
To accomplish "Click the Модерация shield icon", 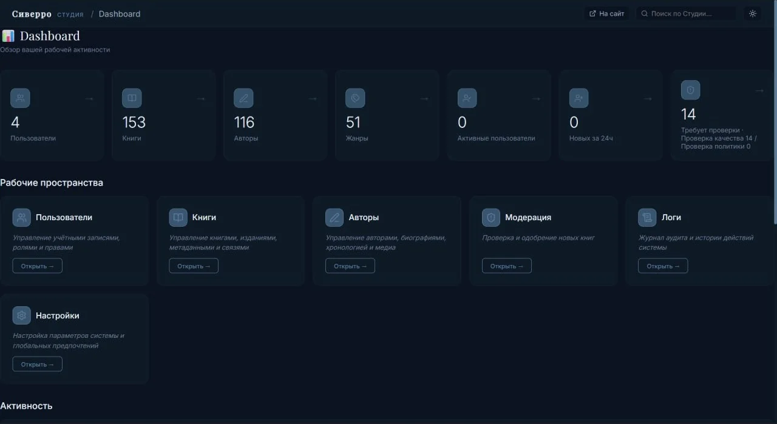I will tap(491, 217).
